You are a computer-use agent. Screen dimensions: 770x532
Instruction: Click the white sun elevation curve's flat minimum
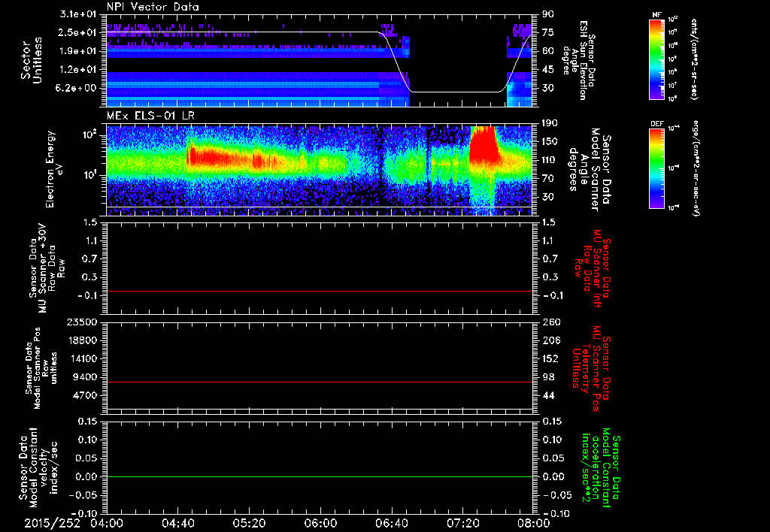456,92
